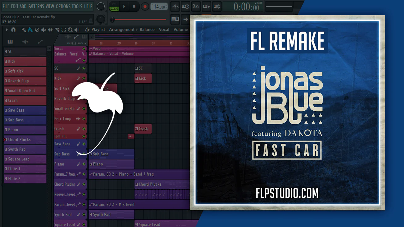The height and width of the screenshot is (227, 404).
Task: Select the Slice tool in playlist toolbar
Action: click(57, 30)
